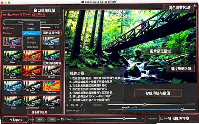
Task: Choose Color burn in the blend dropdown
Action: (x=32, y=47)
